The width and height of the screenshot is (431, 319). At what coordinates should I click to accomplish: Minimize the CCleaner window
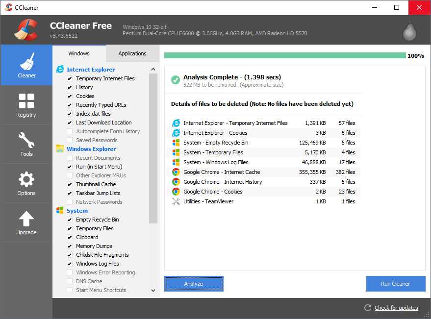[375, 7]
